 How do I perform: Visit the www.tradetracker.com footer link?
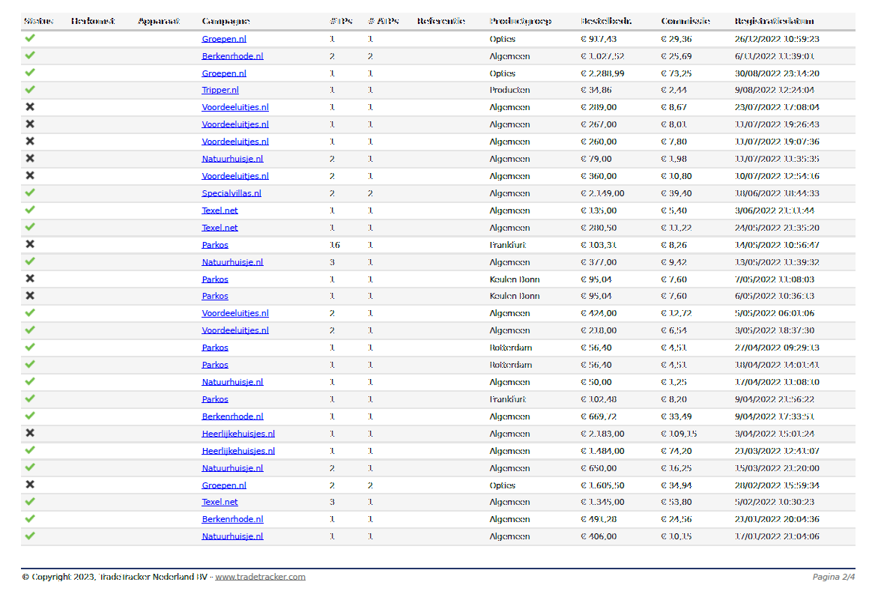coord(260,577)
